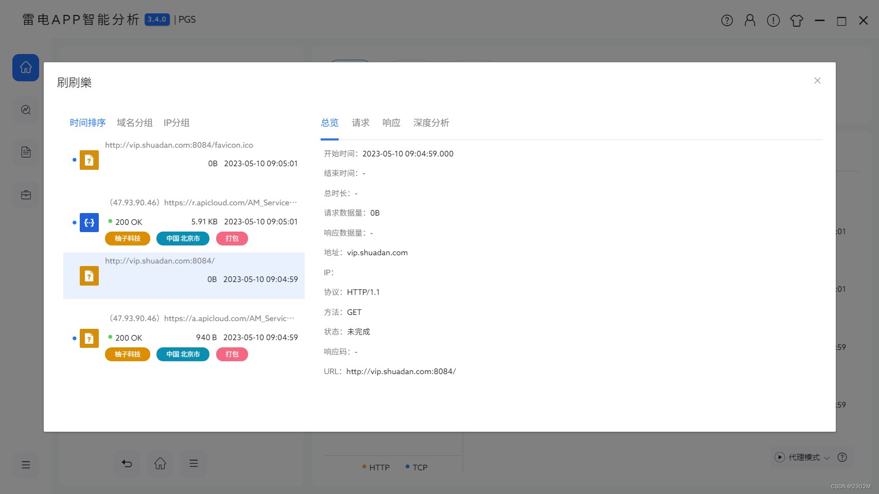Switch to the 时间排序 tab
The height and width of the screenshot is (494, 879).
[x=87, y=123]
